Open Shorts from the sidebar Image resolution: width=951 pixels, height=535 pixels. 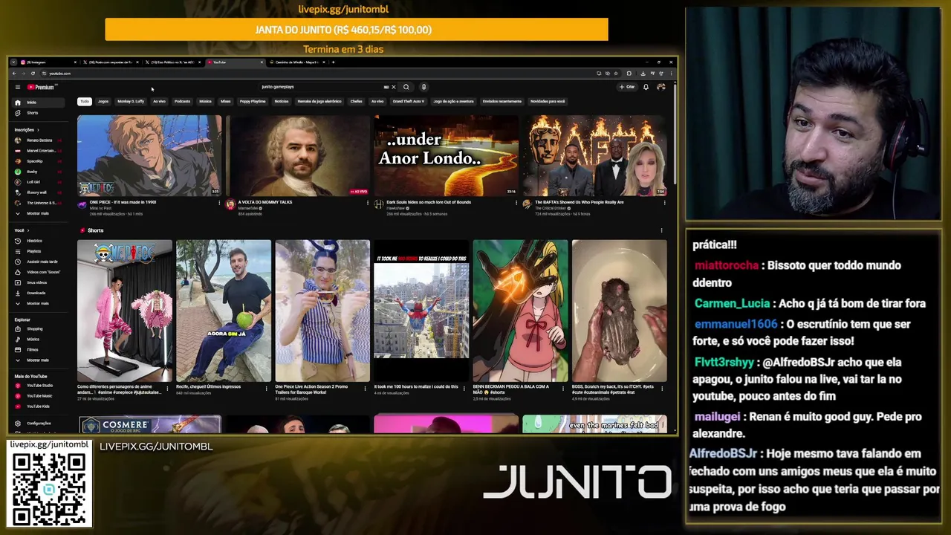[x=37, y=113]
